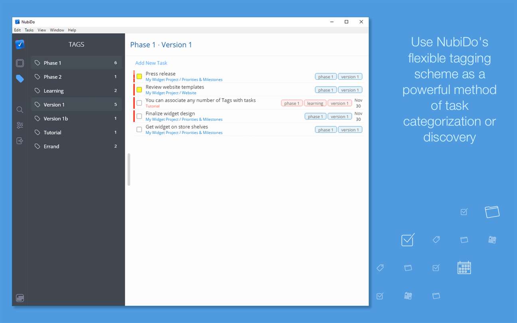Screen dimensions: 517x323
Task: Click phase 1 tag on Review website templates
Action: (326, 90)
